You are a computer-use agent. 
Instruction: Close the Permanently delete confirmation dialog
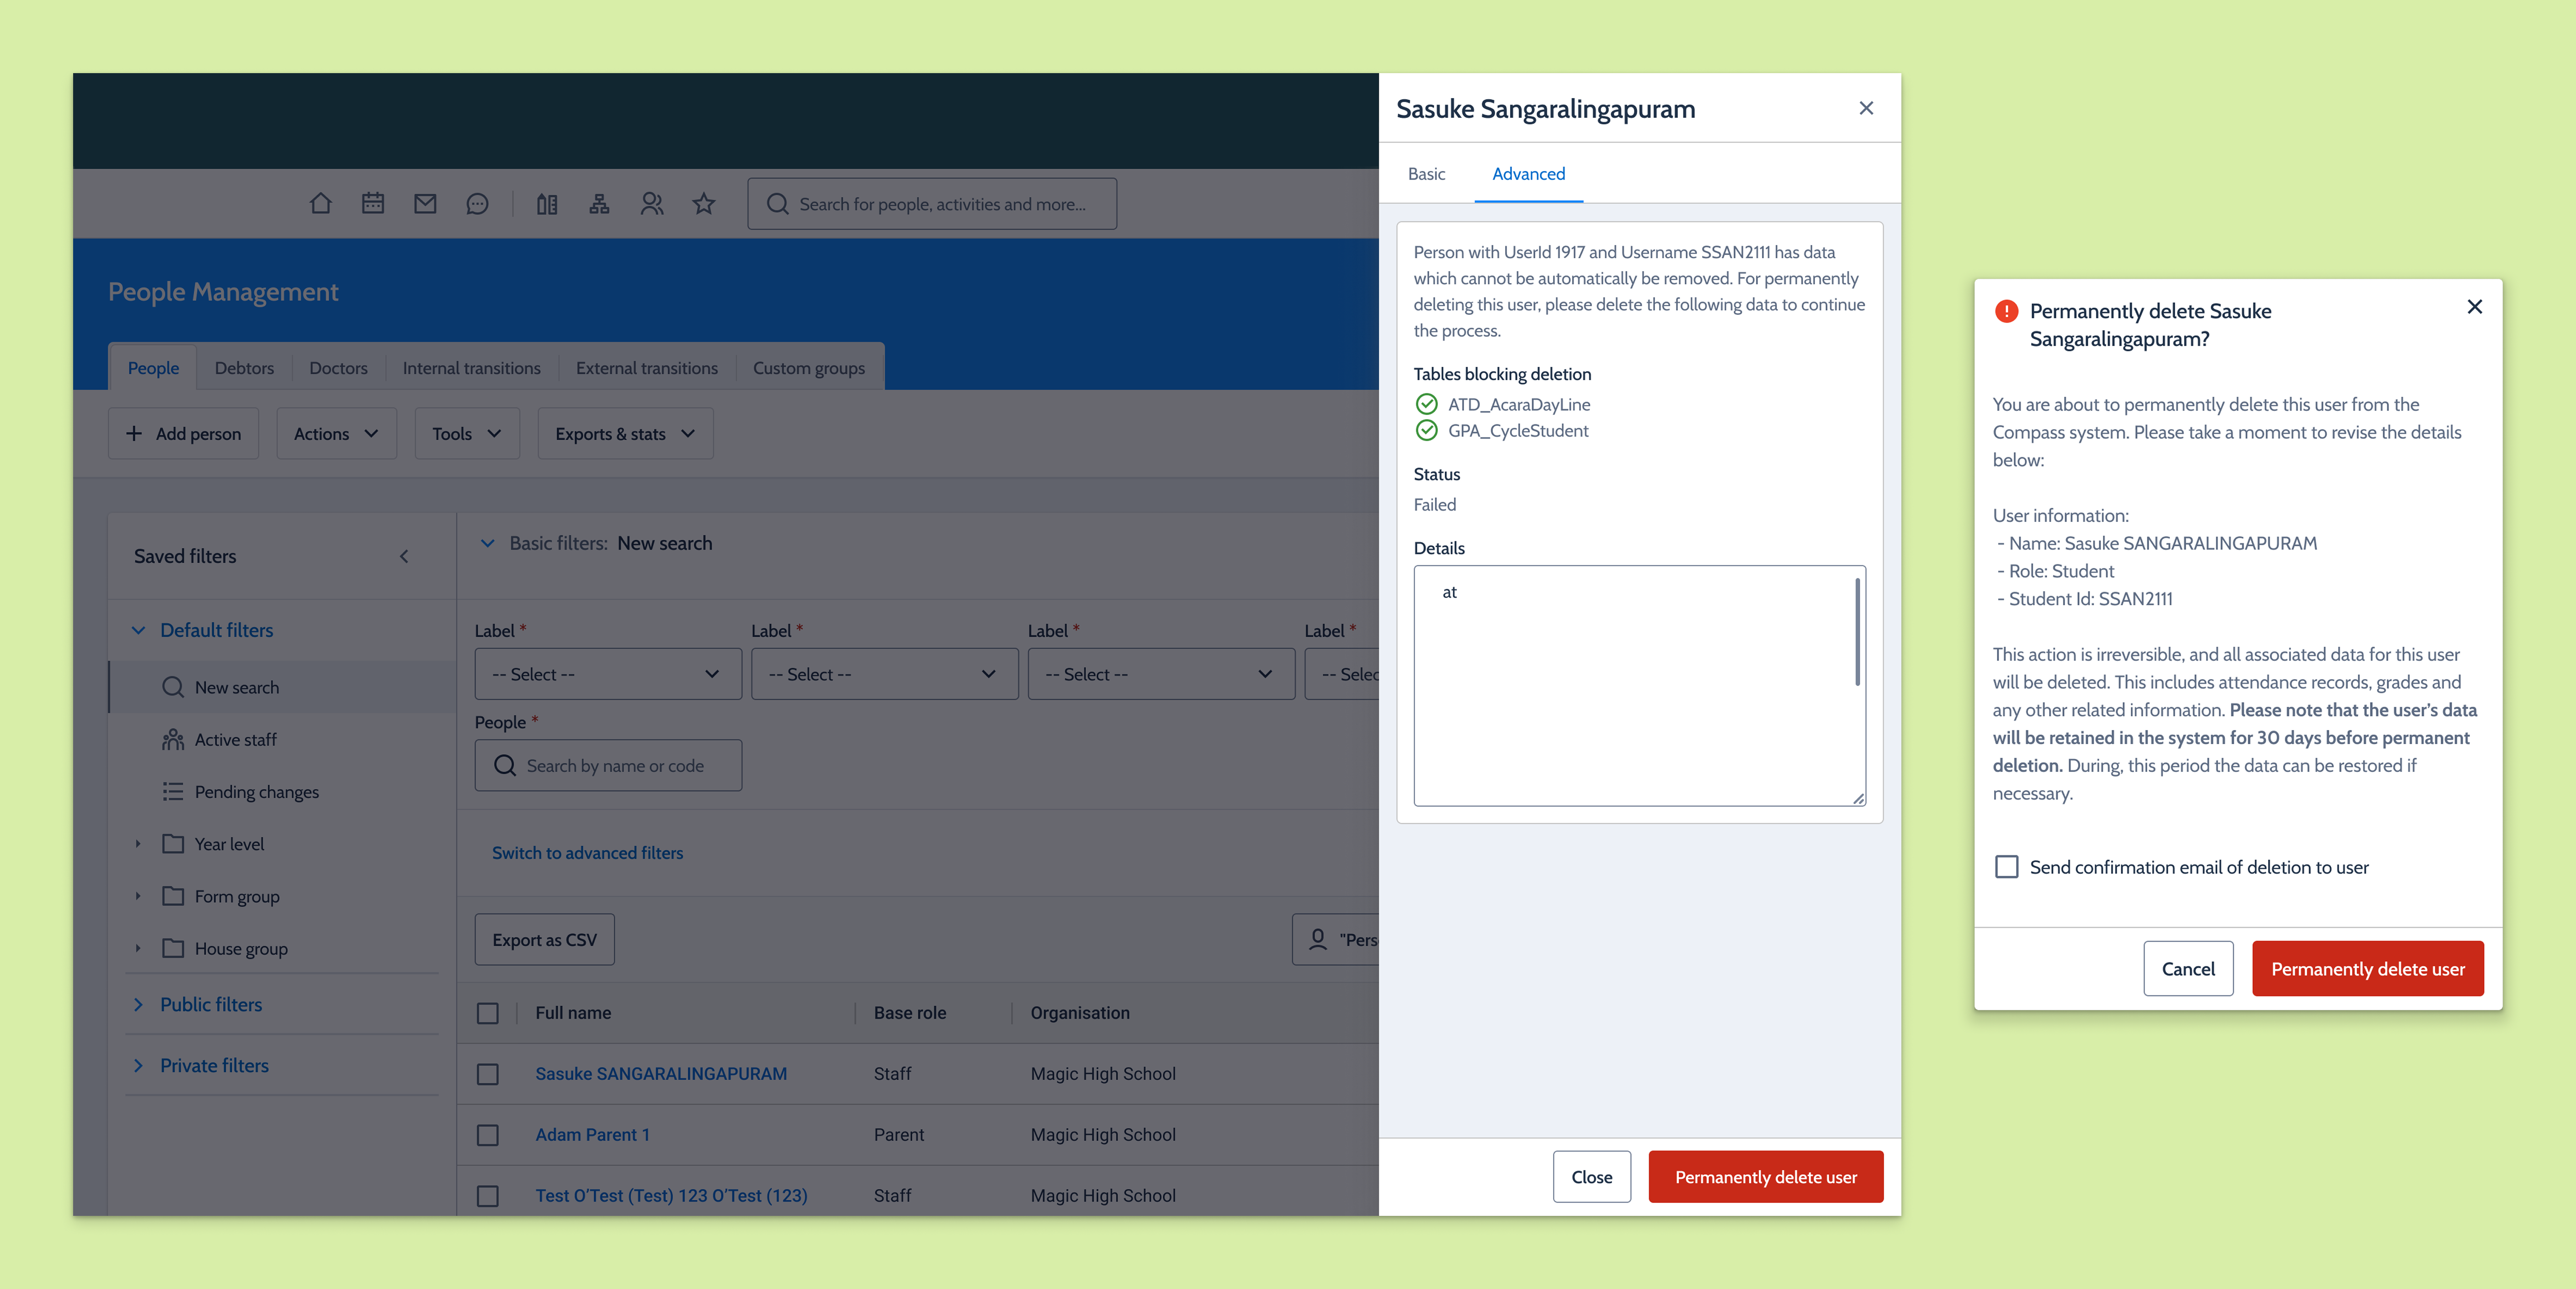[2475, 307]
